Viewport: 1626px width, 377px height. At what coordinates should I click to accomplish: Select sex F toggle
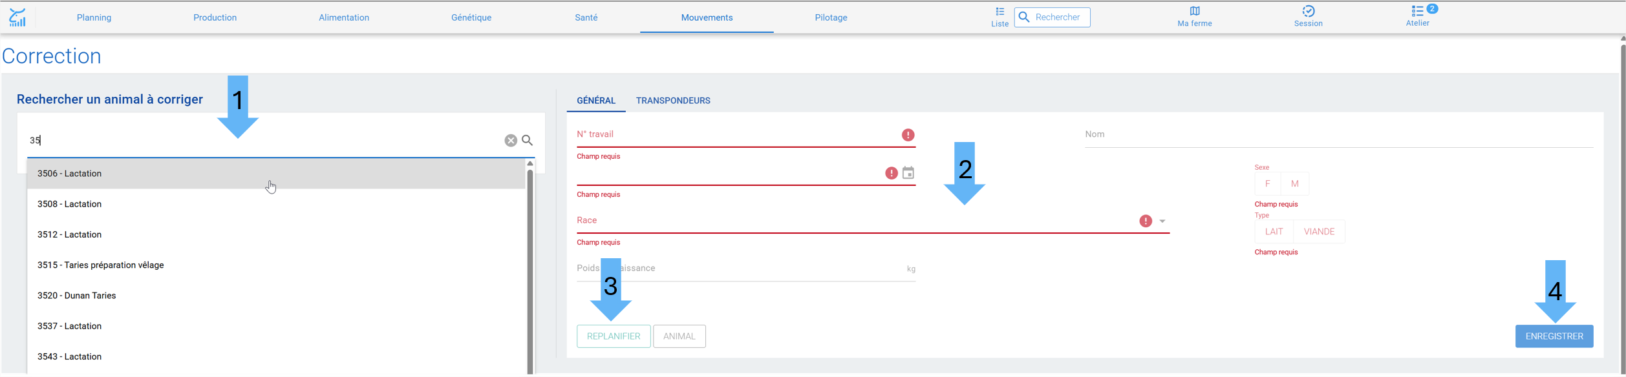pyautogui.click(x=1268, y=184)
